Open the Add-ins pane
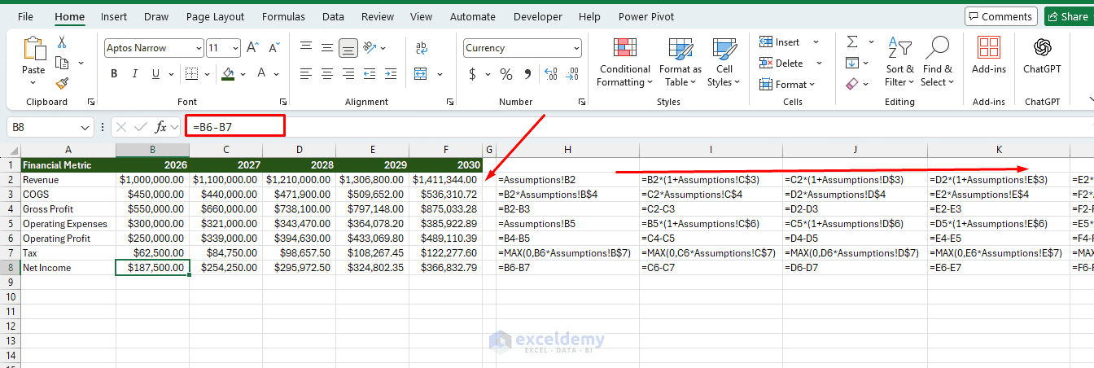Image resolution: width=1094 pixels, height=368 pixels. coord(989,55)
